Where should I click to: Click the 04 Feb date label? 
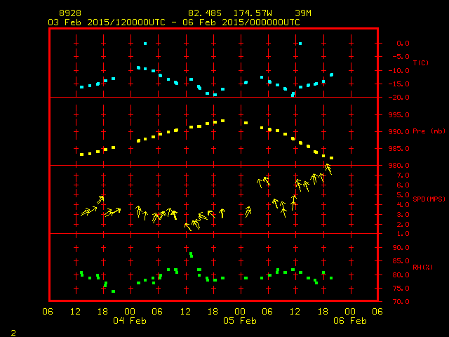point(130,321)
